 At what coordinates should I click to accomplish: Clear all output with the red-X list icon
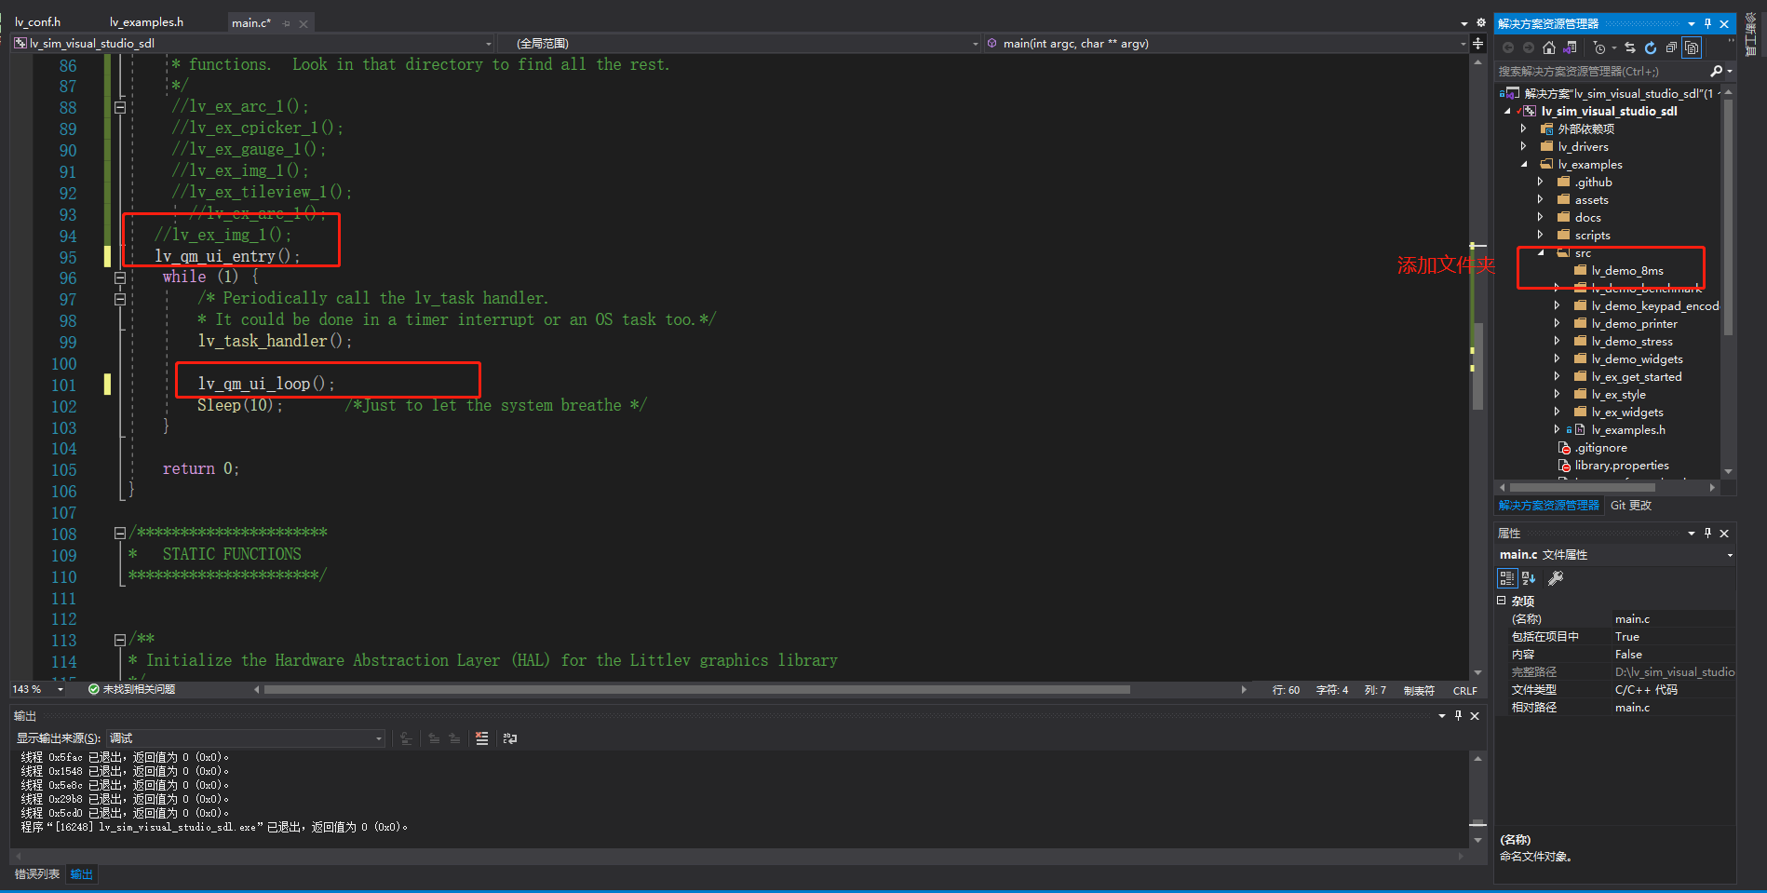click(x=481, y=738)
